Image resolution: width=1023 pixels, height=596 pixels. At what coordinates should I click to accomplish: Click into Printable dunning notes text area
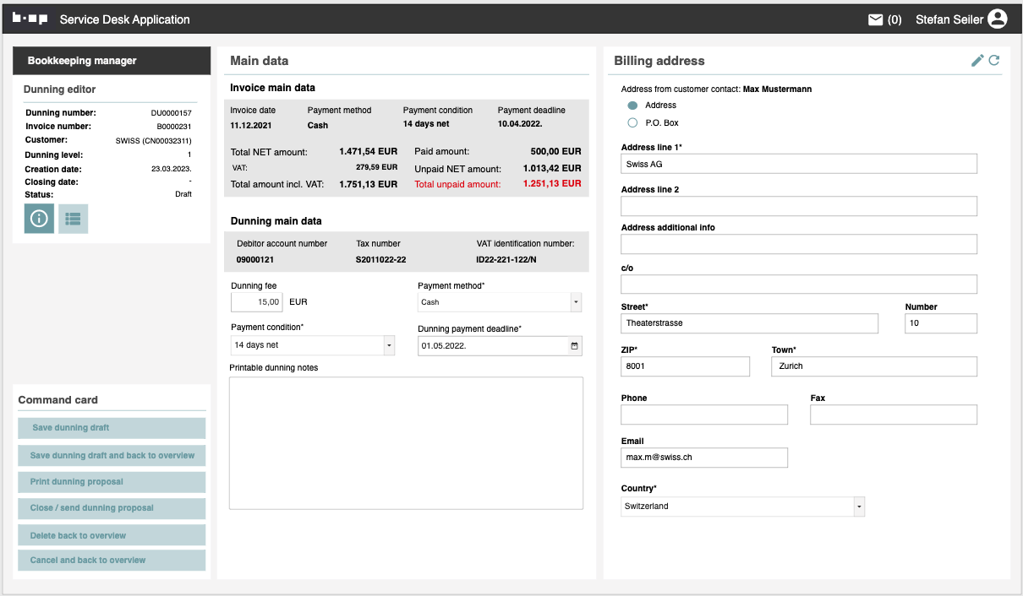click(x=406, y=443)
